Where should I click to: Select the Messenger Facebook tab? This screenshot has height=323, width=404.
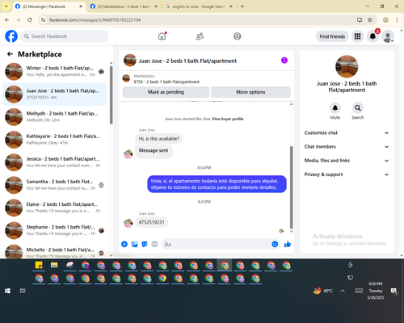(x=48, y=6)
